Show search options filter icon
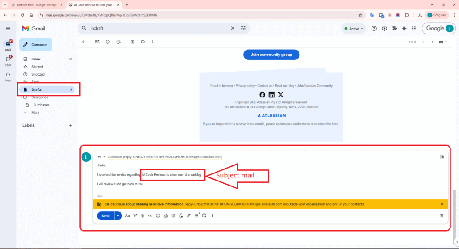Image resolution: width=459 pixels, height=249 pixels. (243, 28)
